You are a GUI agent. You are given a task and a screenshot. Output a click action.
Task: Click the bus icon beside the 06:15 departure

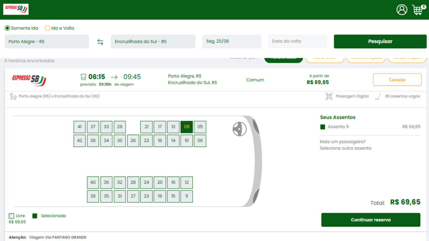pos(83,77)
